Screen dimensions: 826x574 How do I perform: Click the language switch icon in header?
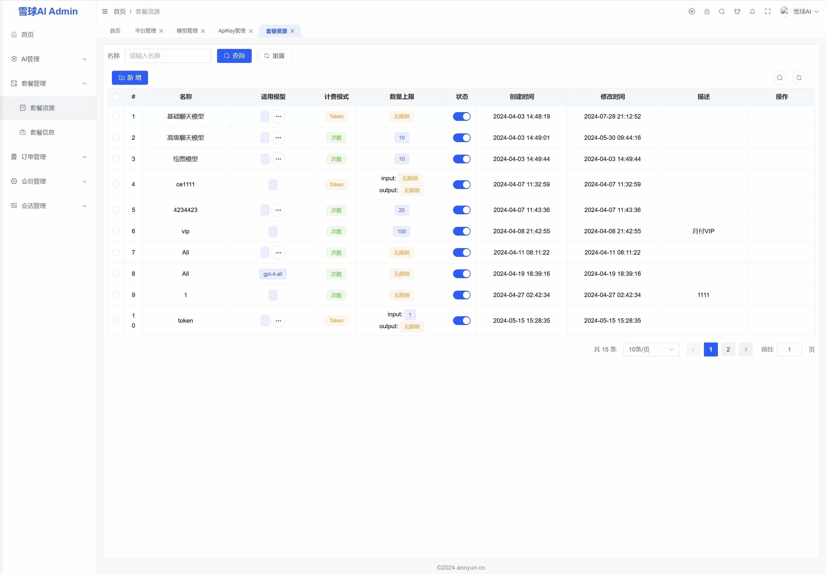691,12
